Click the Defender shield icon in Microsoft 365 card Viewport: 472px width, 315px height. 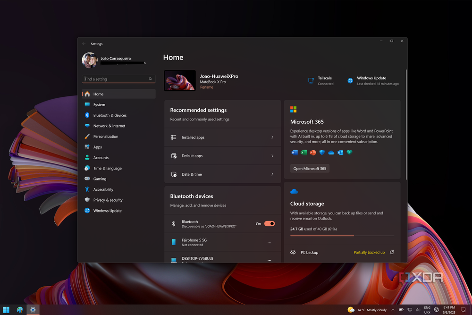point(322,153)
